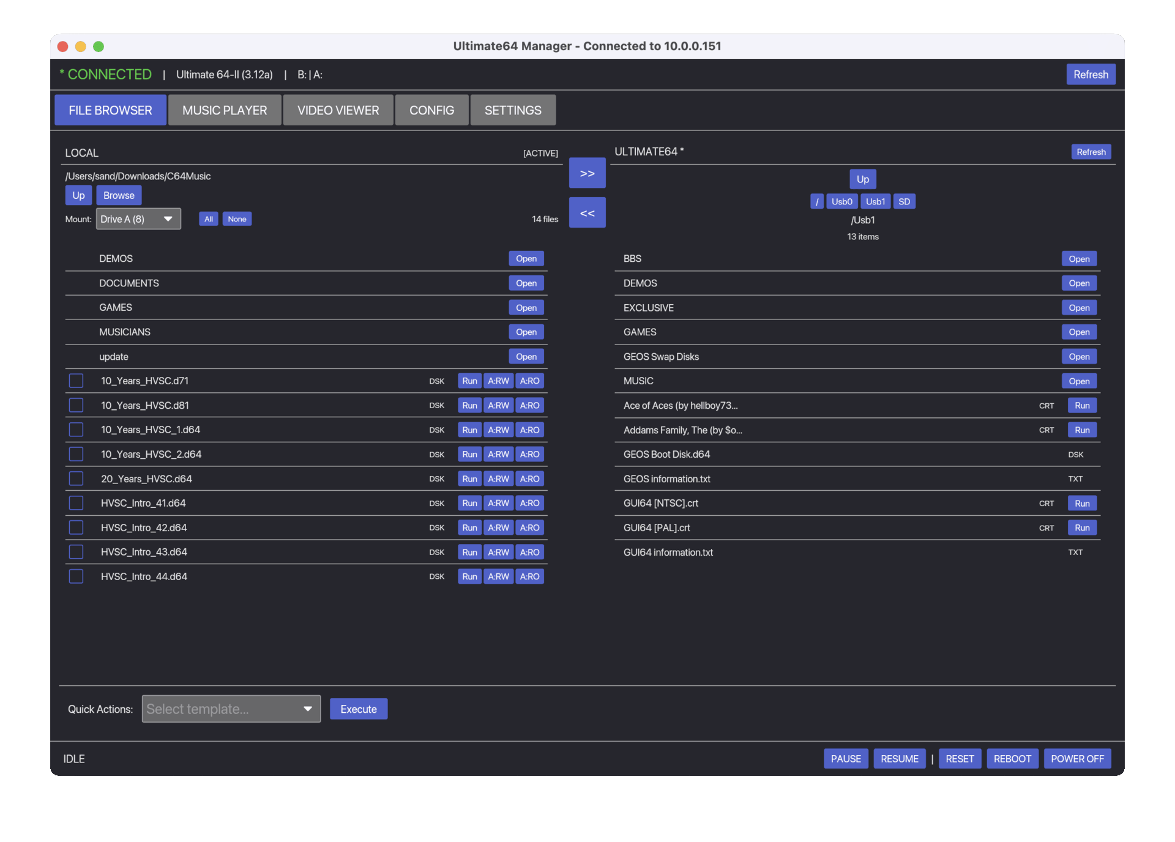
Task: Click the GEOS Boot Disk.d64 file entry
Action: (x=666, y=454)
